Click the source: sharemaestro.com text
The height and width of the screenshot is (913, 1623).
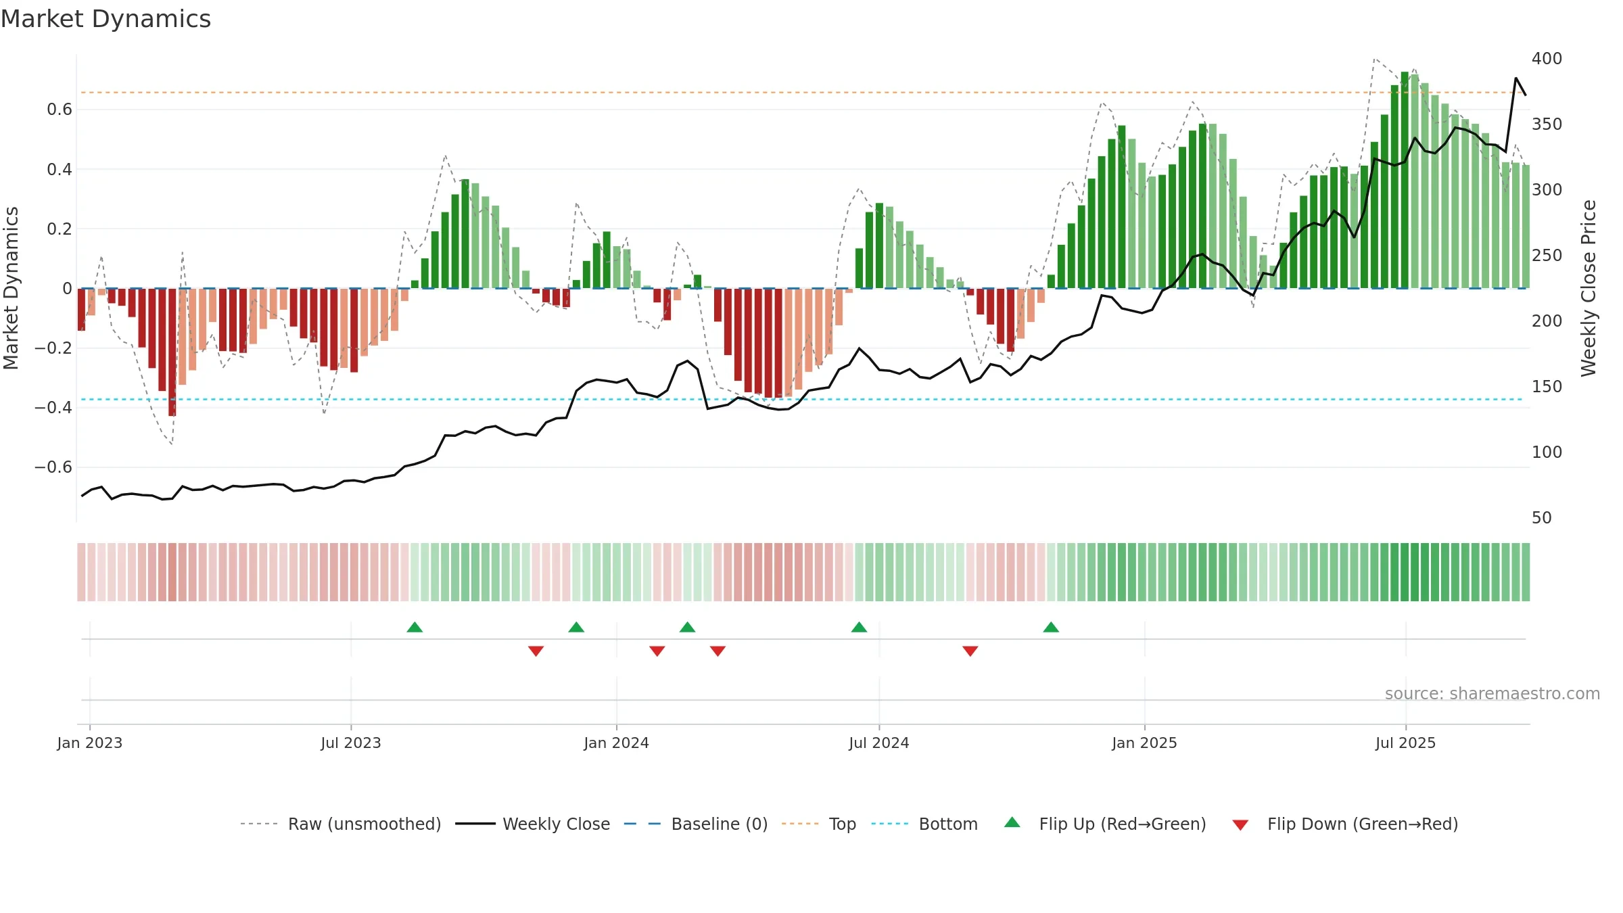pyautogui.click(x=1492, y=693)
